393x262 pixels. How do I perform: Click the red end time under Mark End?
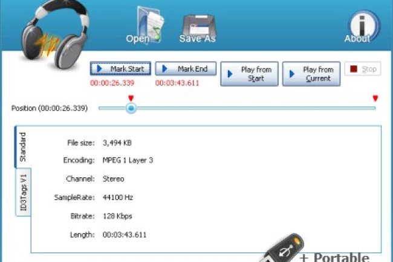[x=178, y=83]
